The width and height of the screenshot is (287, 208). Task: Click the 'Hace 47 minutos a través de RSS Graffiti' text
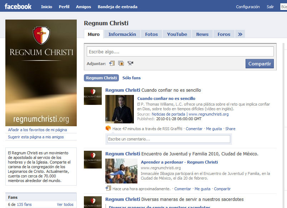[147, 129]
